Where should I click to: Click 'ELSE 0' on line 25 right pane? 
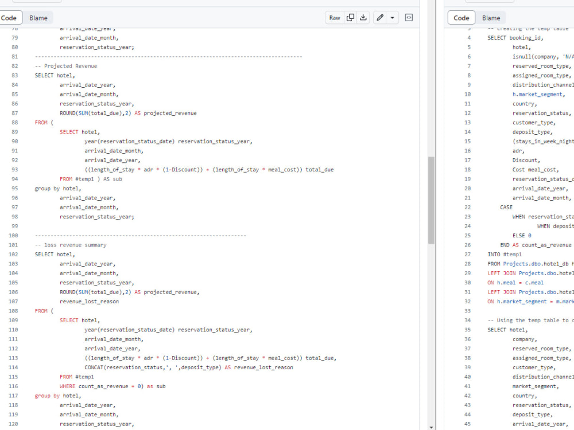(x=522, y=236)
